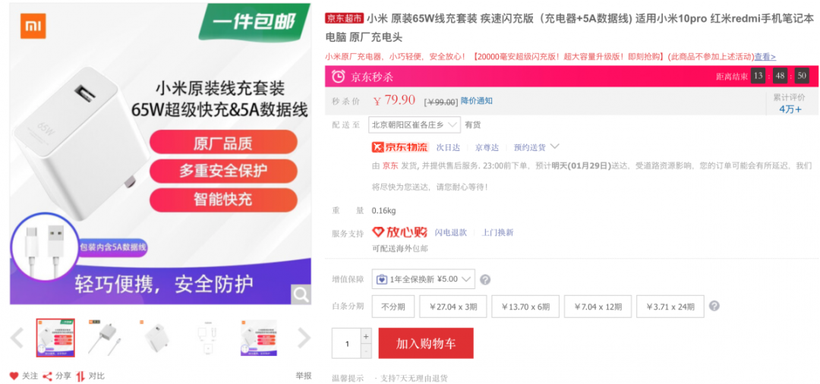Click the crossed-out ¥99.00 original price
Screen dimensions: 820x384
coord(441,102)
